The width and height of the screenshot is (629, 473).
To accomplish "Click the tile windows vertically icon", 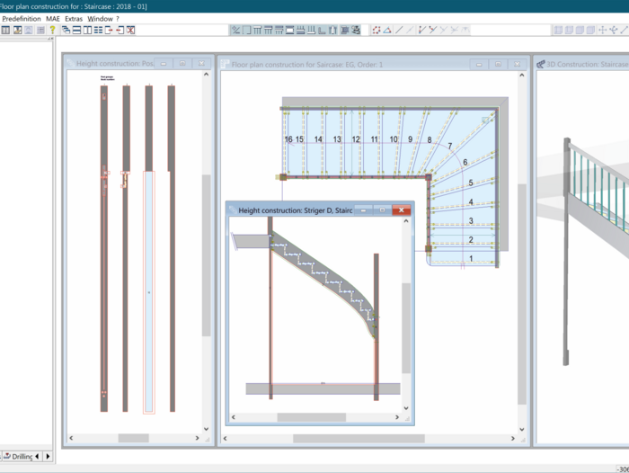I will tap(87, 30).
